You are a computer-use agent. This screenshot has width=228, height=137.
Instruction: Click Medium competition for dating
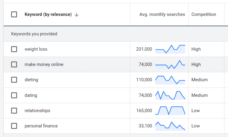pyautogui.click(x=200, y=95)
